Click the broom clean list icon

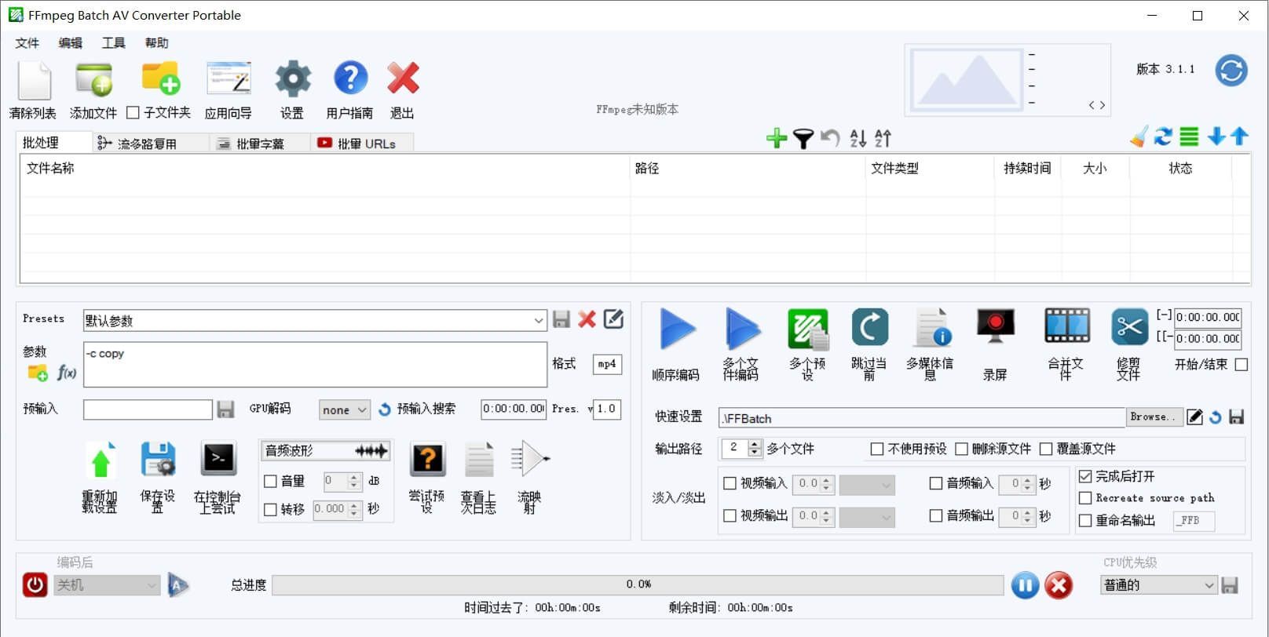click(x=1139, y=136)
